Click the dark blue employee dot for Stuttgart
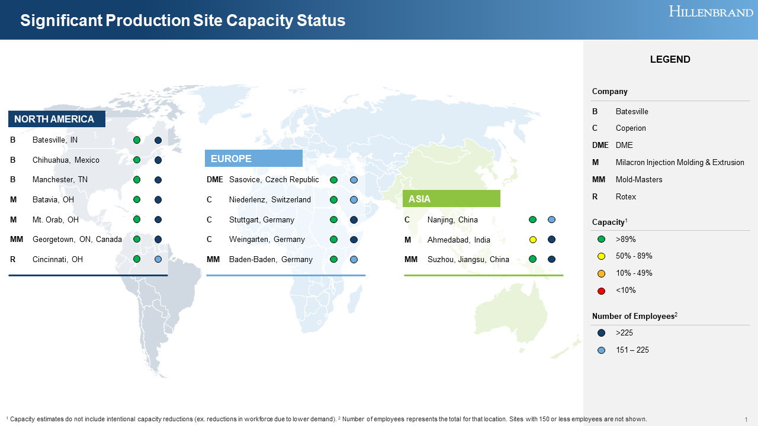 click(354, 220)
